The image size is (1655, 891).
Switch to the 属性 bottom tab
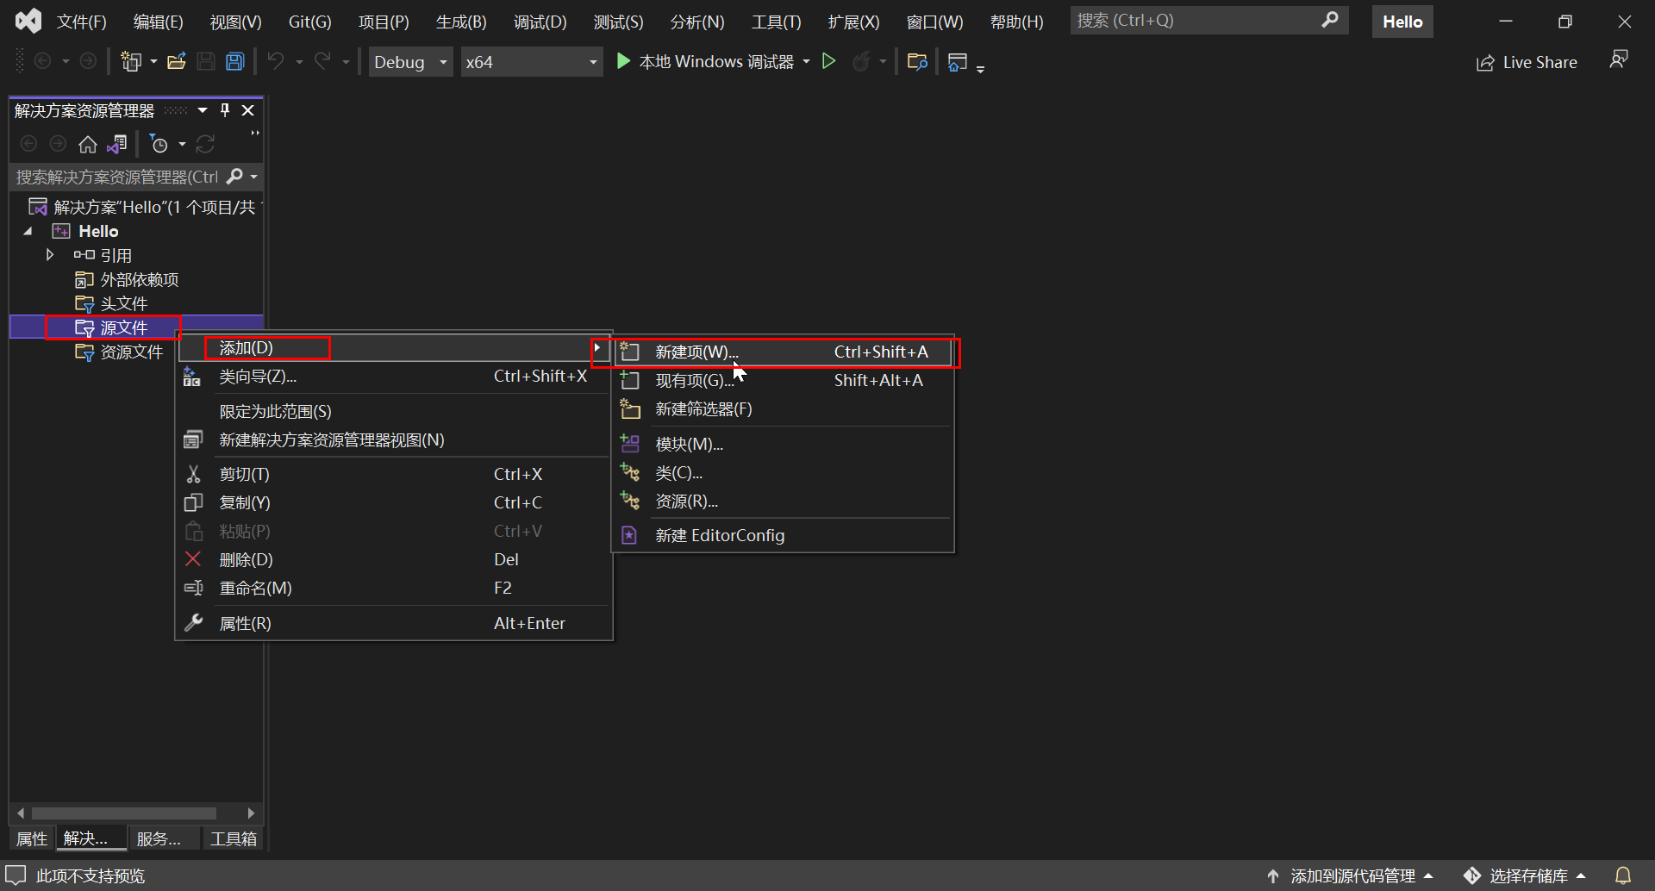(32, 838)
